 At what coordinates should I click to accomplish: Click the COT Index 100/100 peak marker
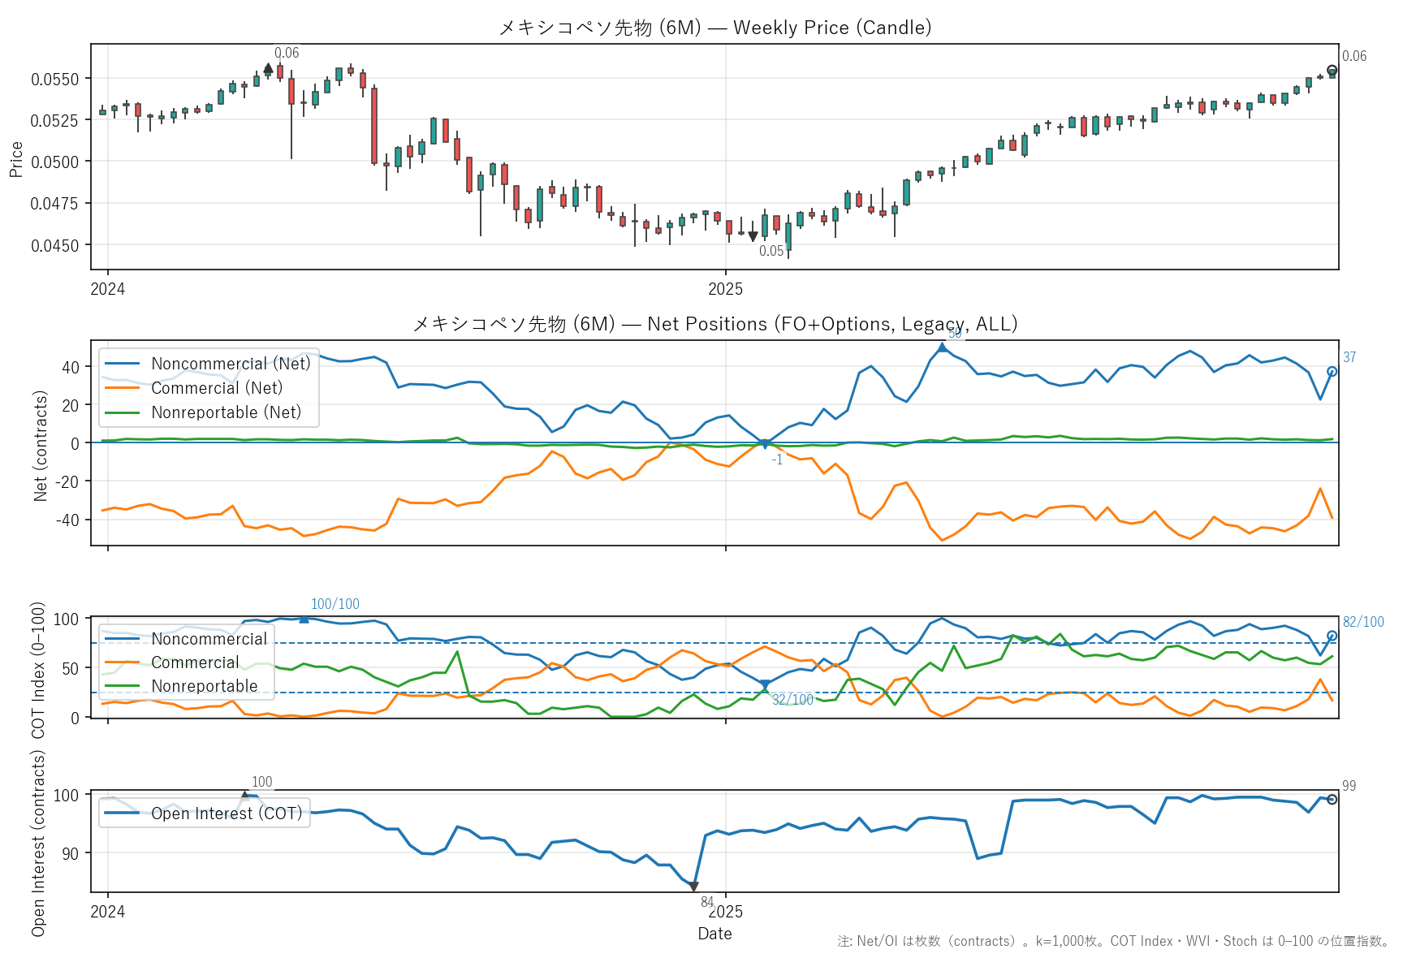click(x=304, y=619)
